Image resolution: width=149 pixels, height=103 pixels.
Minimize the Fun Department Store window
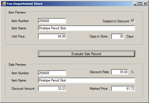tap(135, 4)
